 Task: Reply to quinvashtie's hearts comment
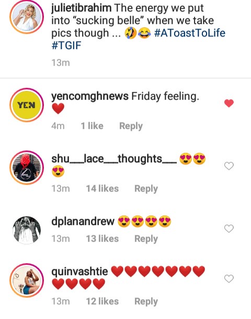coord(146,301)
